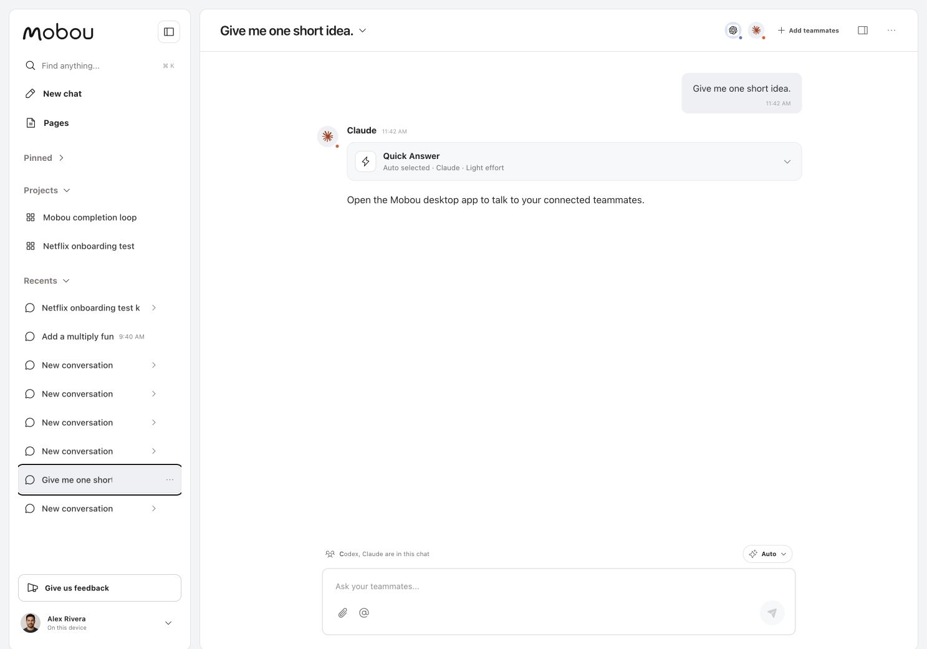The image size is (927, 649).
Task: Click the 9:40 AM timestamp in Recents
Action: 132,337
